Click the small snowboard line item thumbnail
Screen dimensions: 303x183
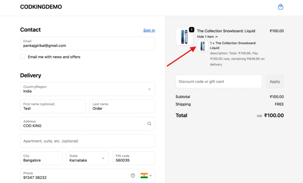(x=203, y=46)
